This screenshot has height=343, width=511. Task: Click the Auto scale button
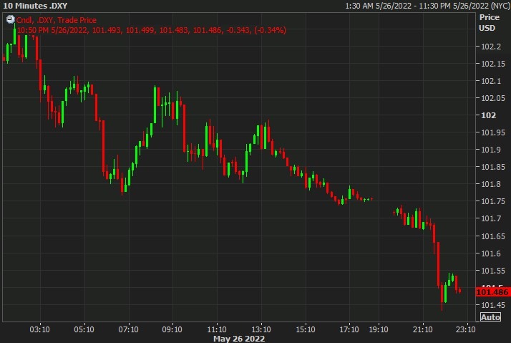[490, 317]
